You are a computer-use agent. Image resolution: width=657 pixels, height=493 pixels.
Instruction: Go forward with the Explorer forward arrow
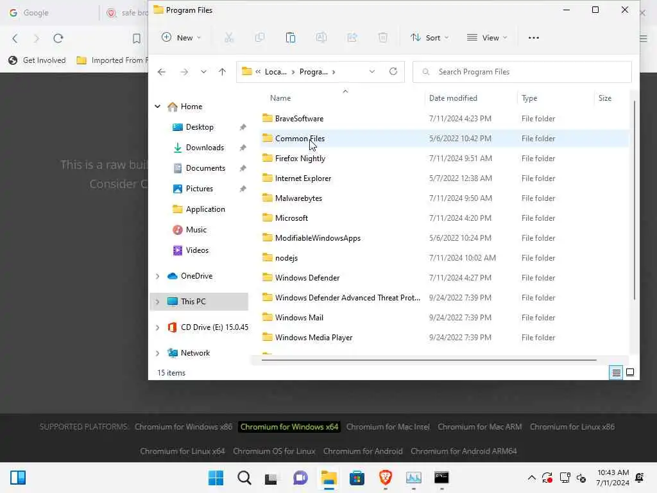[184, 72]
